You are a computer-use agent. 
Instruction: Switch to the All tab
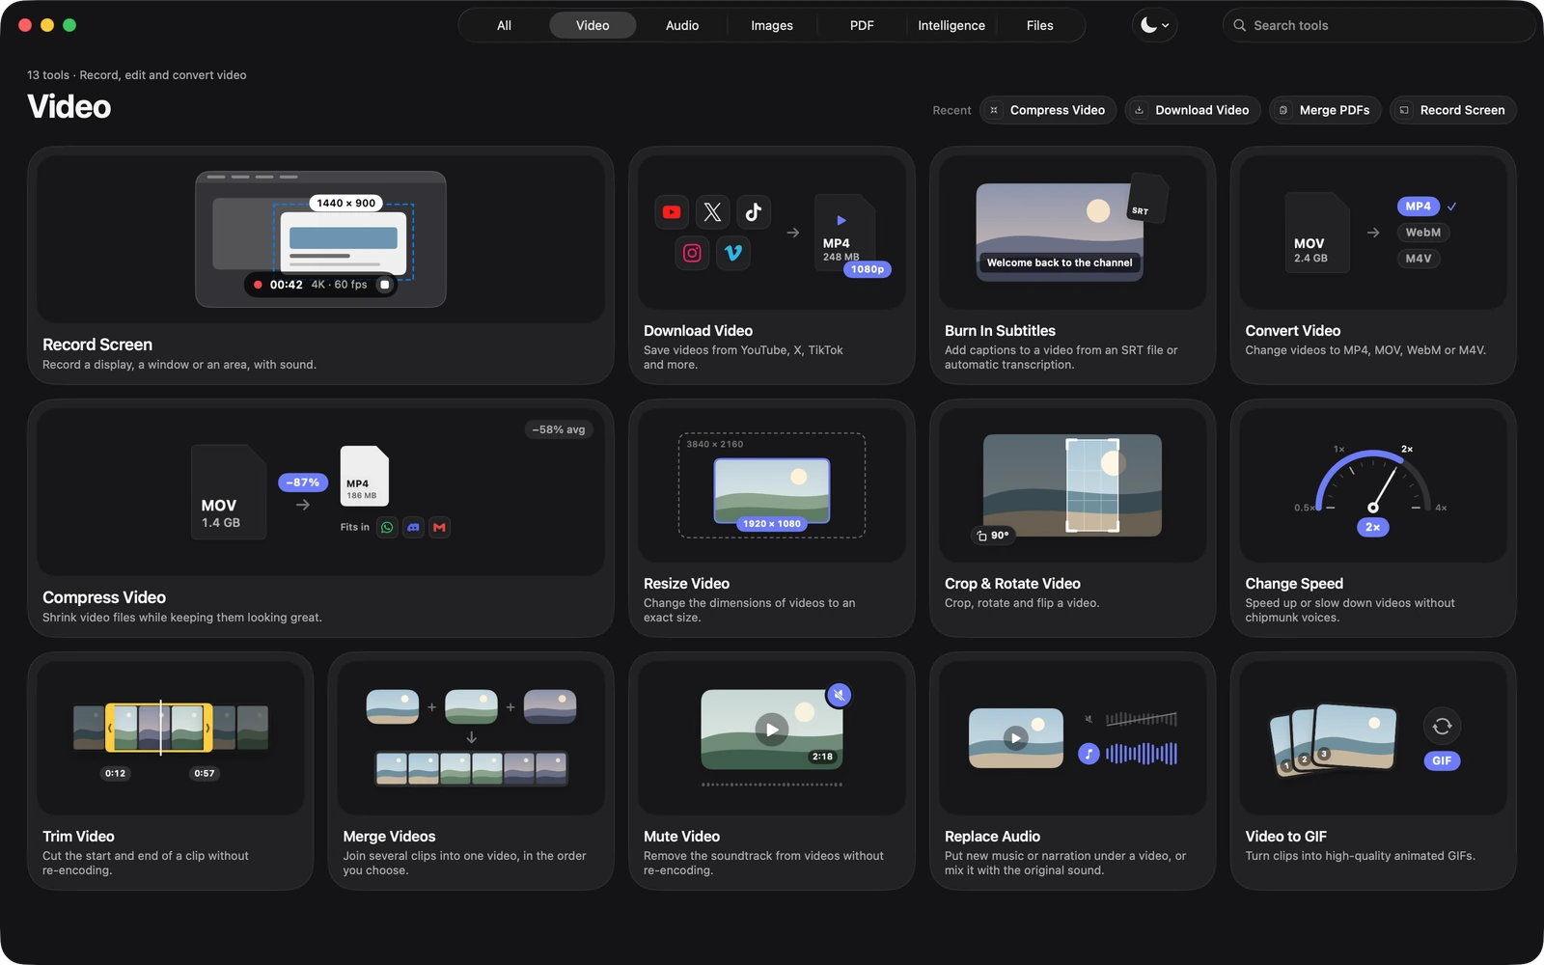click(504, 25)
